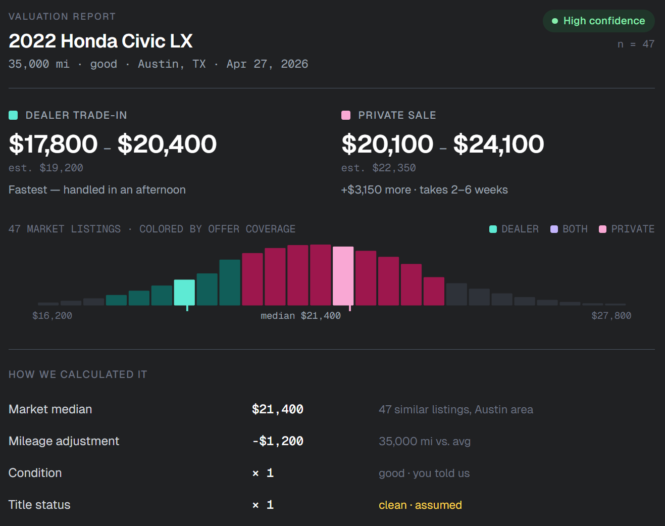Click the bright teal dealer estimate bar
The image size is (665, 526).
coord(184,292)
